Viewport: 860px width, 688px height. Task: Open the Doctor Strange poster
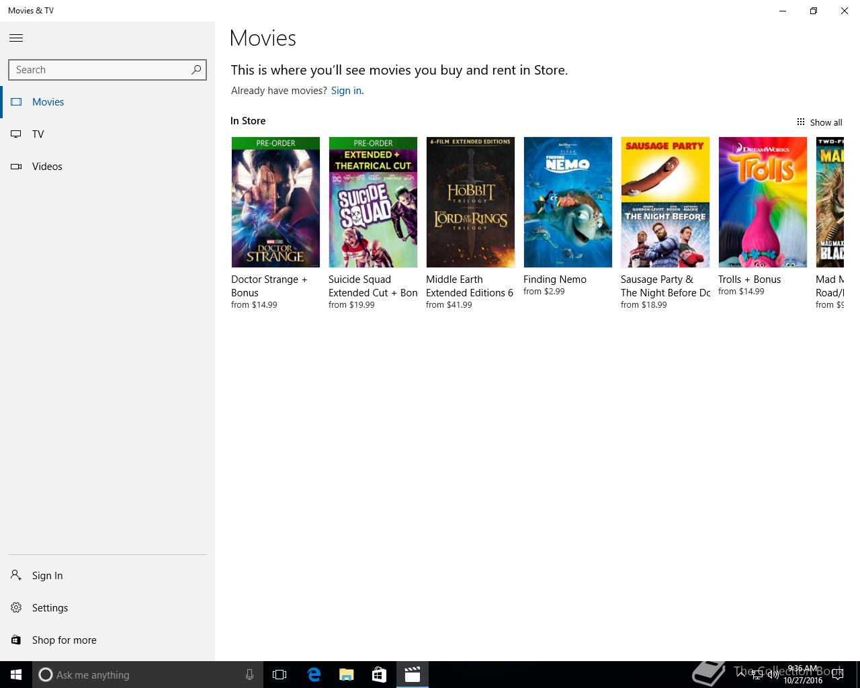tap(275, 202)
